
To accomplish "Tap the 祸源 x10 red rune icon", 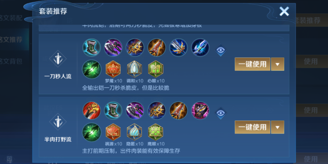I will pyautogui.click(x=113, y=132).
